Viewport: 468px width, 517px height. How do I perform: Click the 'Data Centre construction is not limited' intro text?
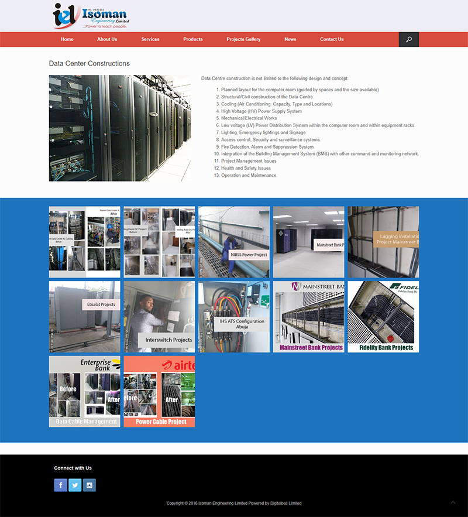pos(275,78)
